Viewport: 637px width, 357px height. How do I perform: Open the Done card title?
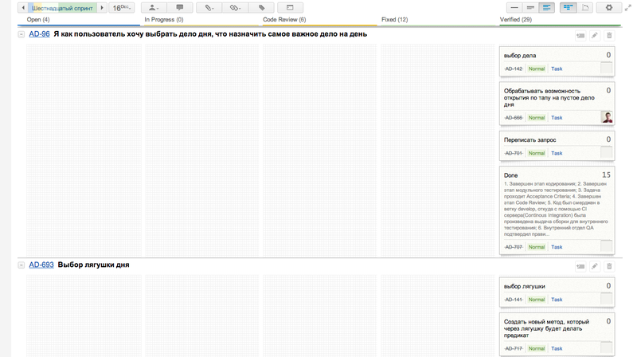[510, 175]
